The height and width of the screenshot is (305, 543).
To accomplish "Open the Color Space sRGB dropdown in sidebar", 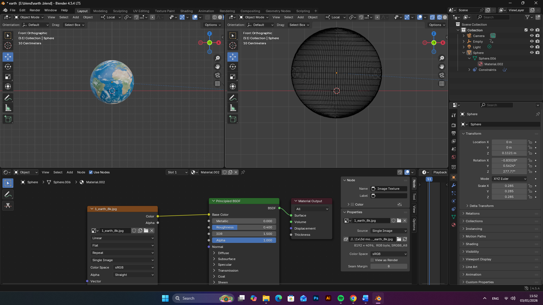I will coord(389,254).
